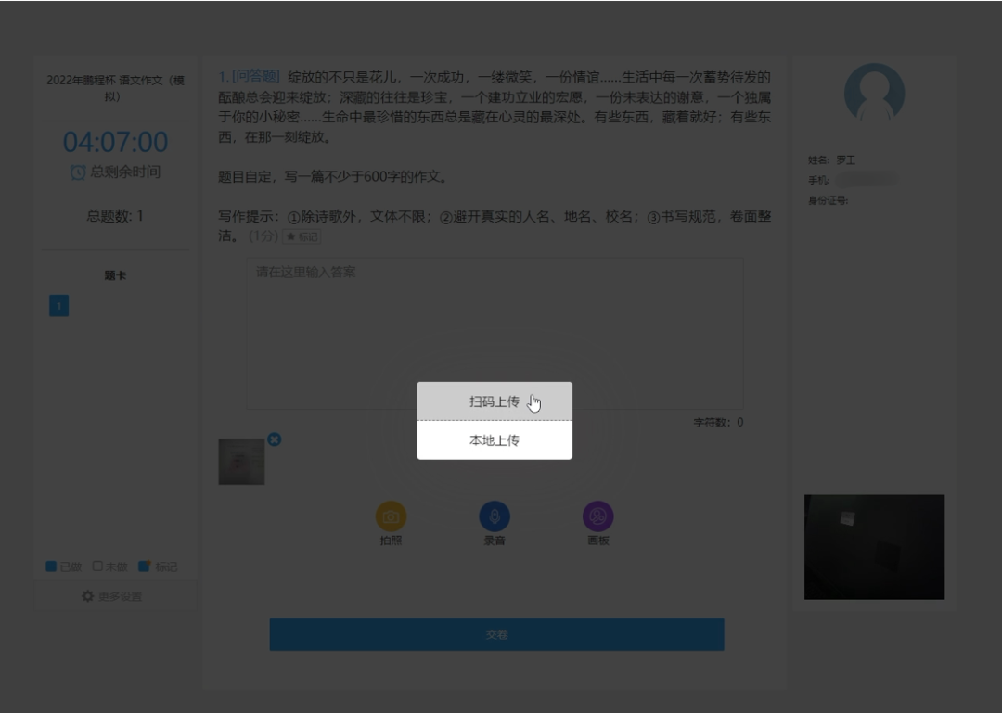Image resolution: width=1002 pixels, height=713 pixels.
Task: Click the line 题目自定，写一篇不少于600字的作文
Action: pyautogui.click(x=332, y=176)
